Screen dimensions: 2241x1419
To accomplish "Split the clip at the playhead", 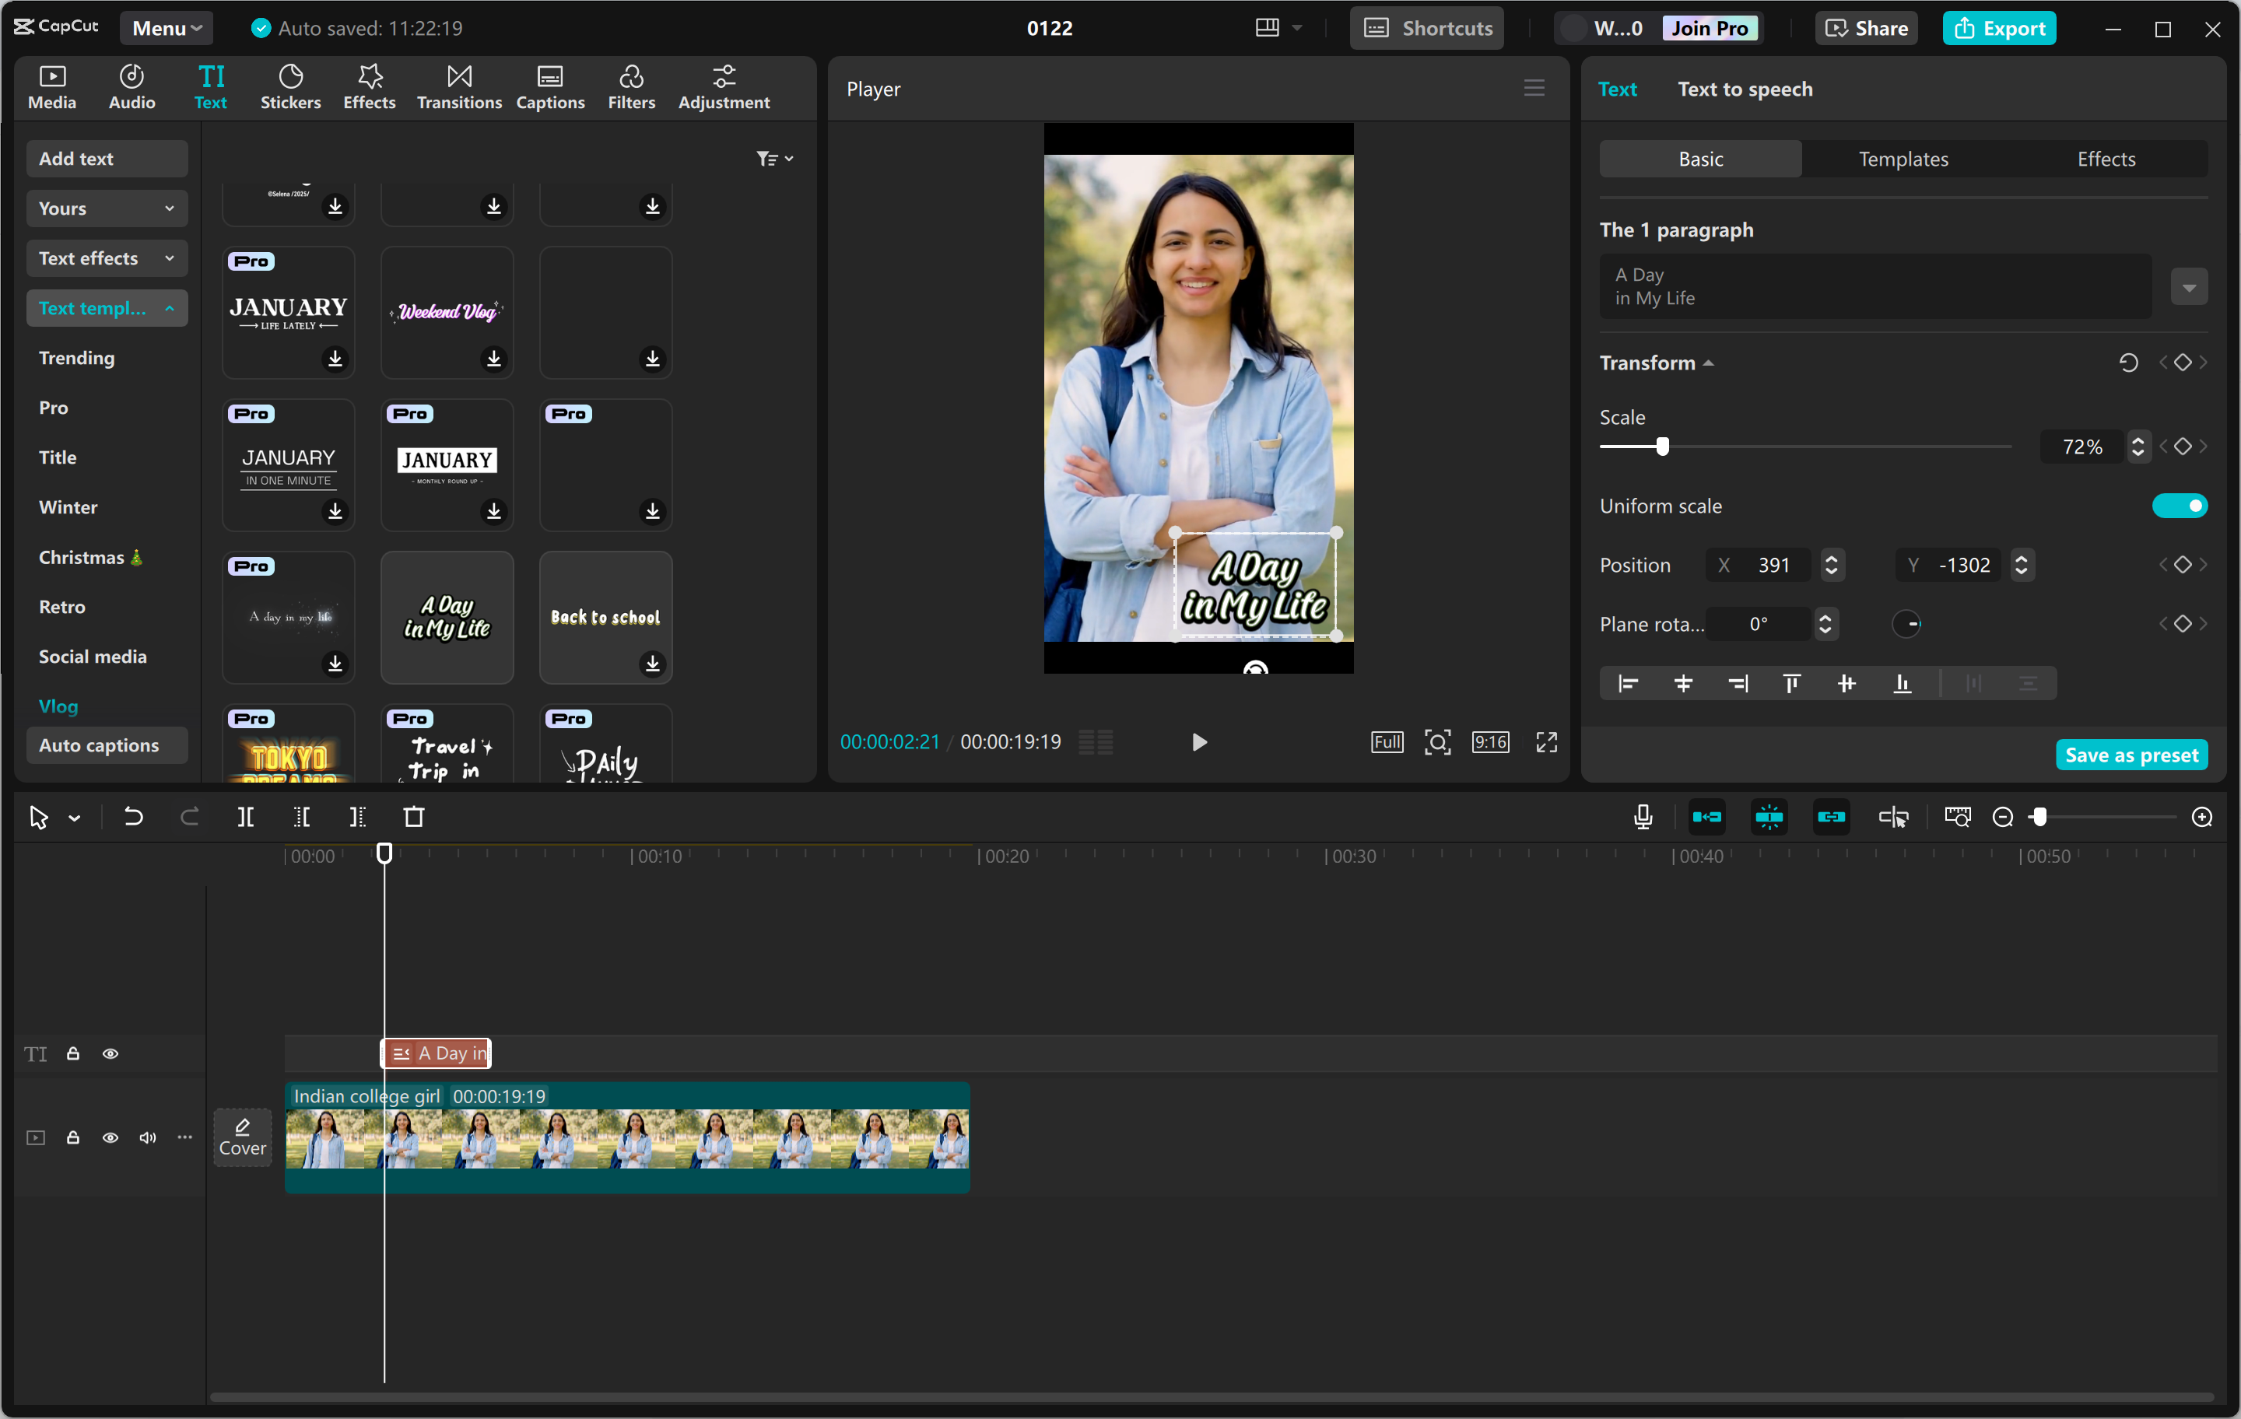I will pos(246,816).
